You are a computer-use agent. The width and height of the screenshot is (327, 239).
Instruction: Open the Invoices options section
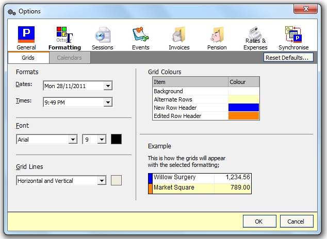(179, 38)
